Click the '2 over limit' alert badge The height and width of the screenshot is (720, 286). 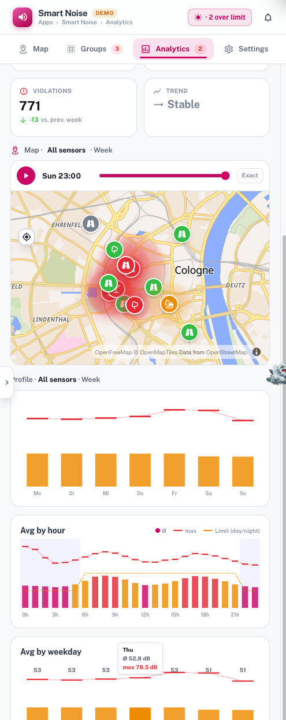point(221,17)
